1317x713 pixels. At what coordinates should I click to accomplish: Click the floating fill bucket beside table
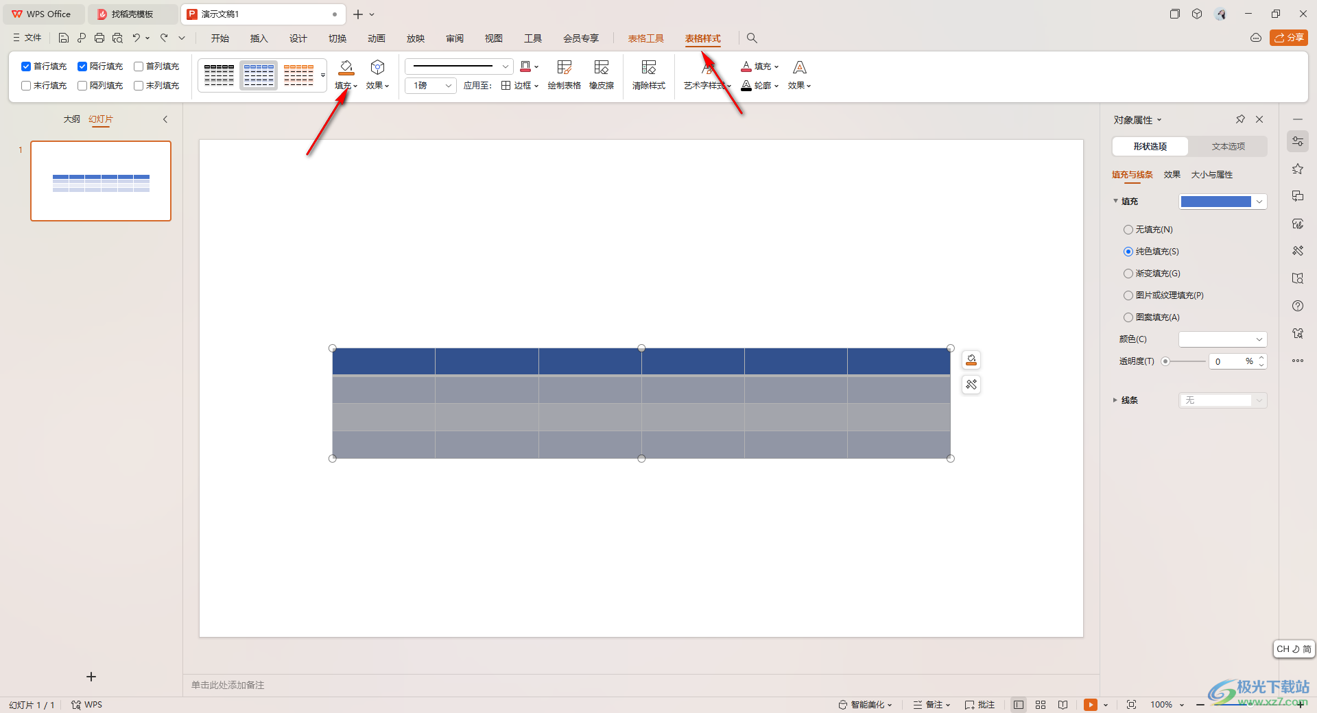click(x=971, y=360)
